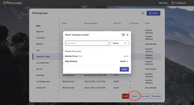Click the Scenarios button
Viewport: 194px width, 105px height.
pos(156,96)
